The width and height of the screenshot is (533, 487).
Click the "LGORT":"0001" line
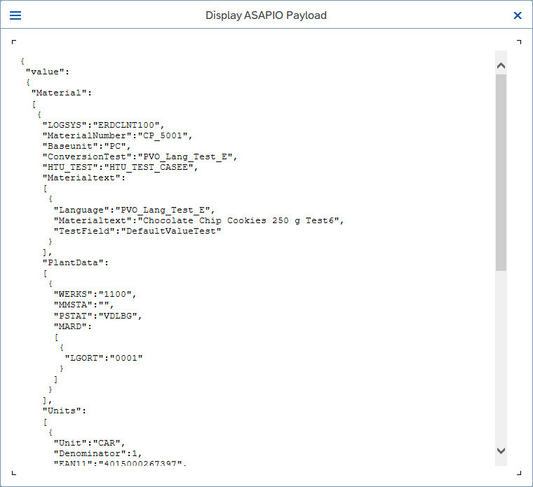104,358
